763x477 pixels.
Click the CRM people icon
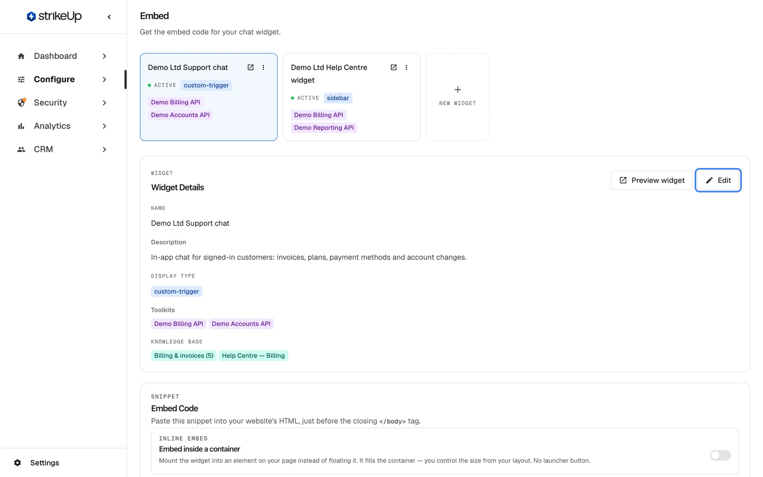point(21,149)
